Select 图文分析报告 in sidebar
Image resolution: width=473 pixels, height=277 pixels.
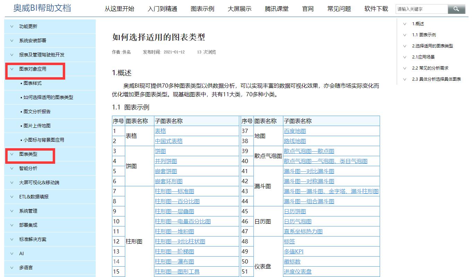[x=37, y=111]
